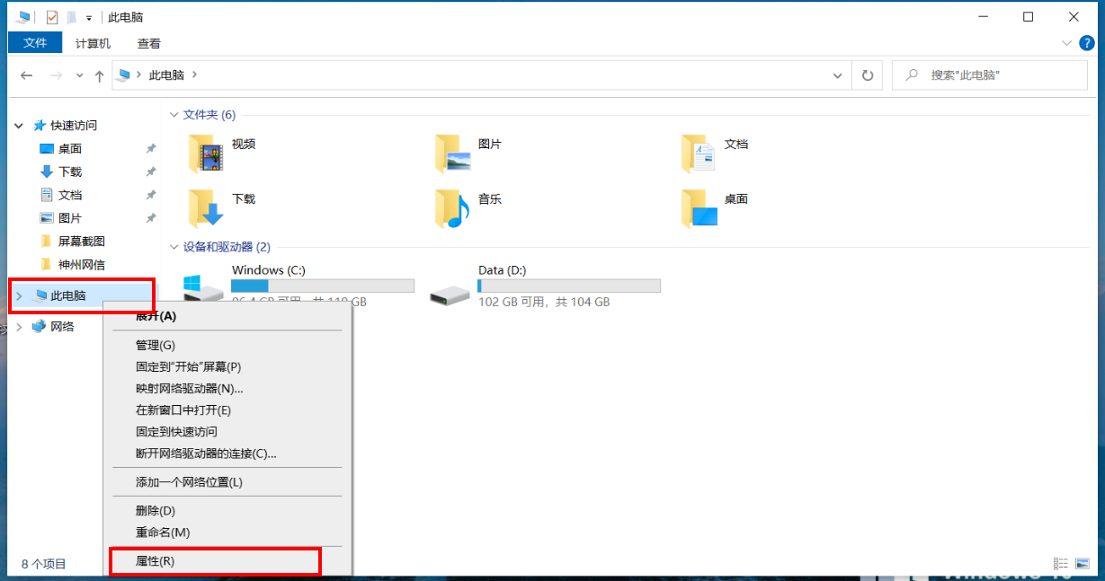Choose 删除(D) in context menu
Image resolution: width=1105 pixels, height=581 pixels.
[227, 510]
